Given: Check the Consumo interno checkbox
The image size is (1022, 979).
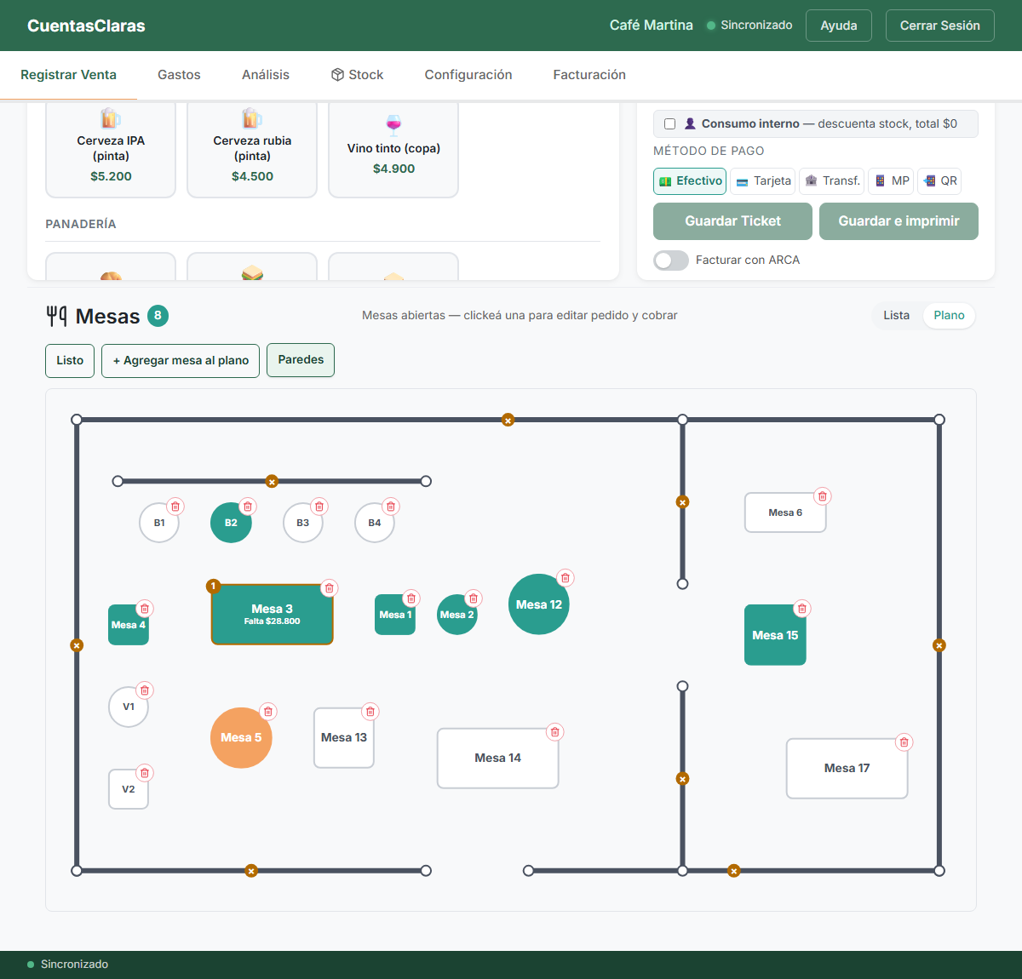Looking at the screenshot, I should (x=669, y=124).
